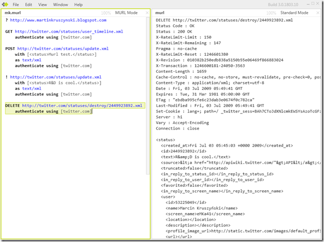The width and height of the screenshot is (324, 242).
Task: Click the 'Content-Length : 1659' line
Action: (181, 71)
